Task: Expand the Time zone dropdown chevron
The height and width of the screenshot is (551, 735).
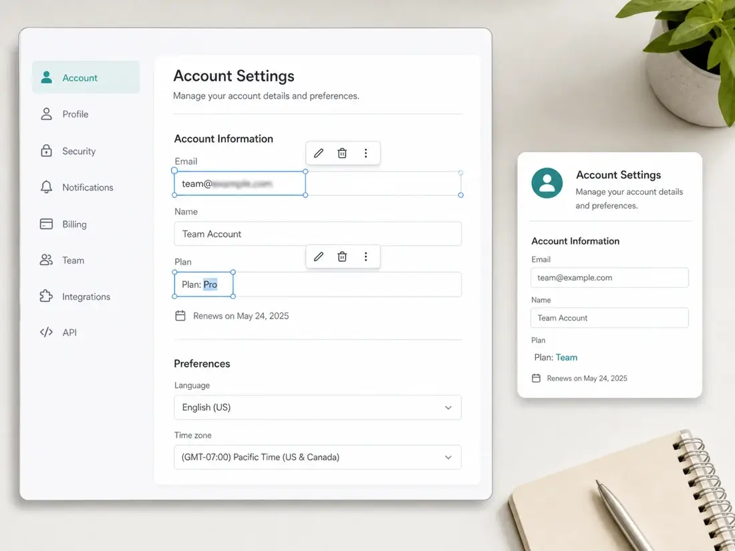Action: (x=448, y=457)
